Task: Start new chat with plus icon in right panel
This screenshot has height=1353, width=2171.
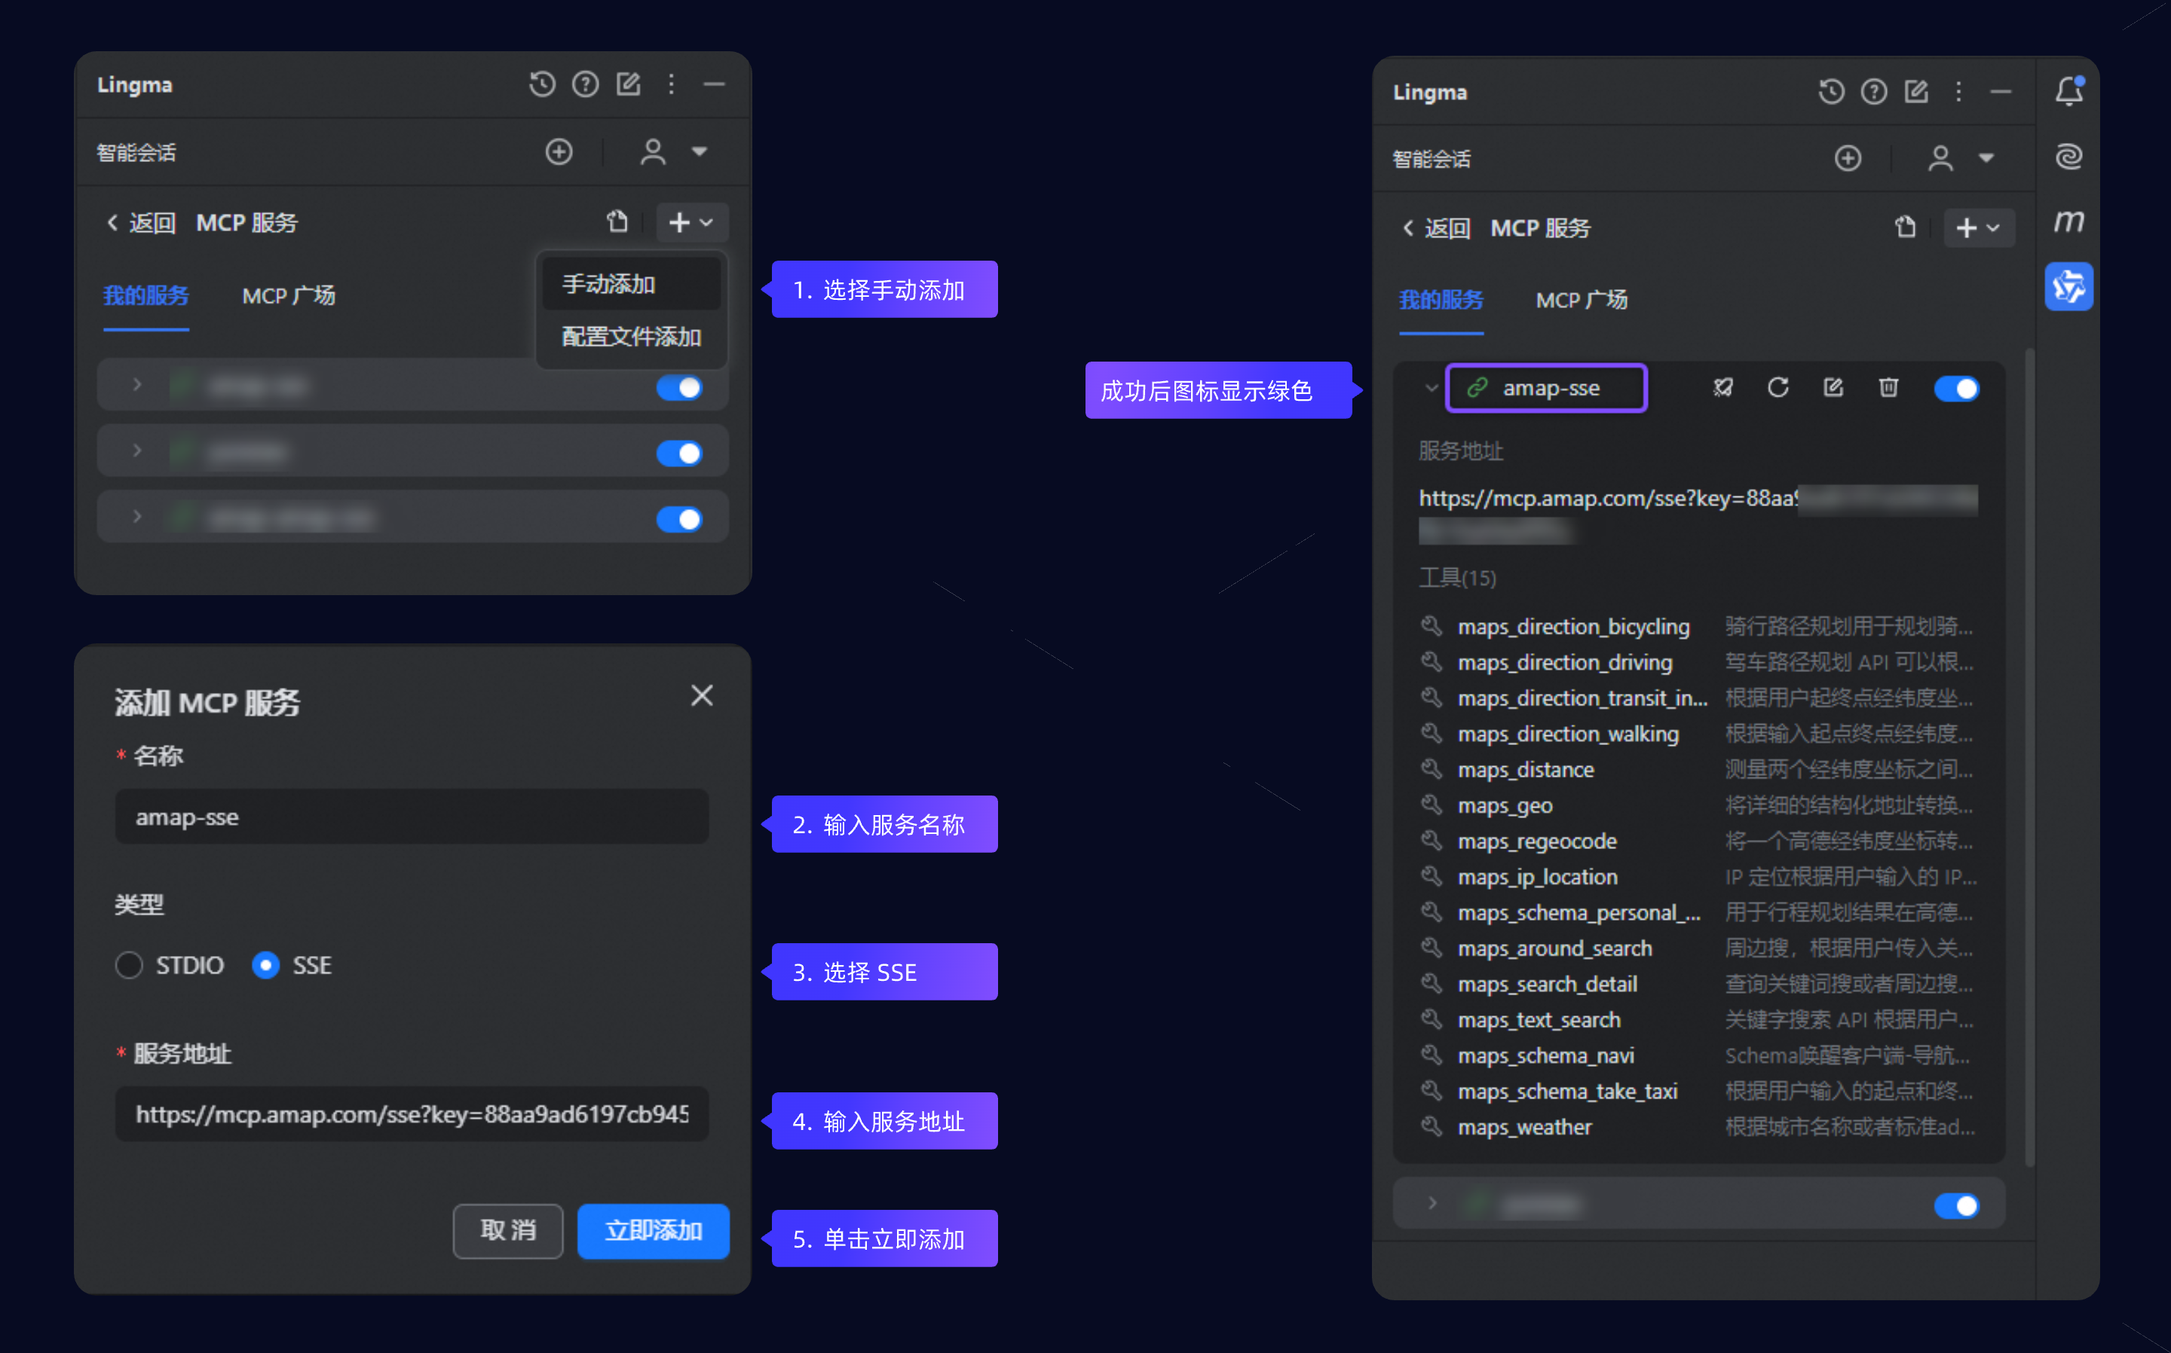Action: click(x=1848, y=158)
